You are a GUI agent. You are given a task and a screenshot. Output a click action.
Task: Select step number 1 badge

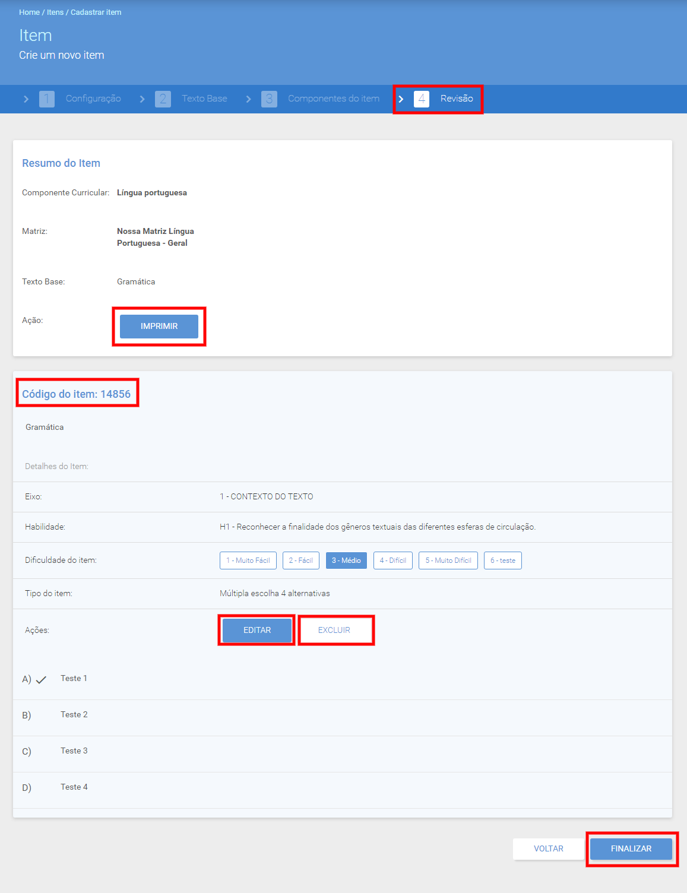[x=47, y=99]
